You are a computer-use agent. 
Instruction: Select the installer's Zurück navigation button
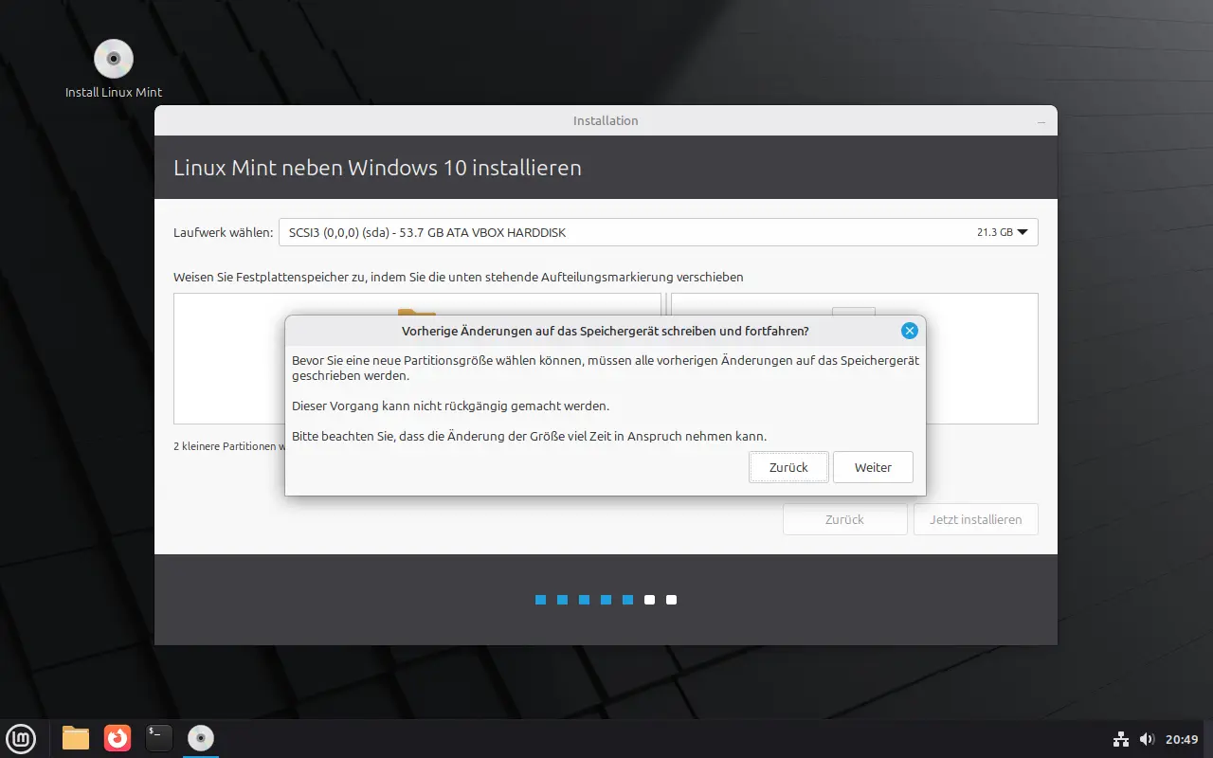[844, 519]
